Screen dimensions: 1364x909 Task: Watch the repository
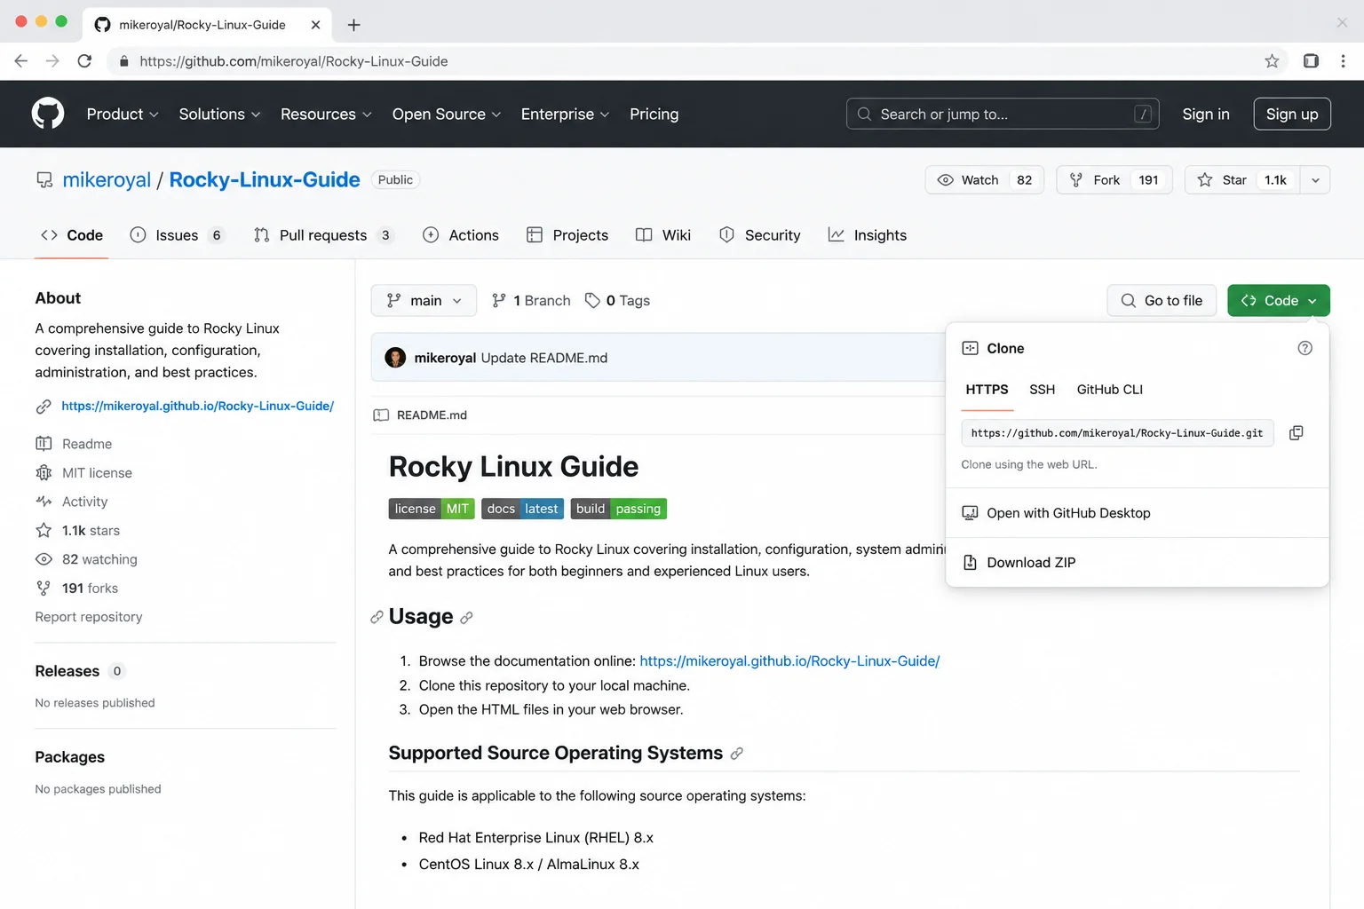tap(984, 180)
